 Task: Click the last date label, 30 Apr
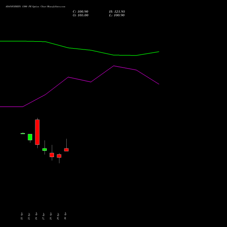point(65,216)
